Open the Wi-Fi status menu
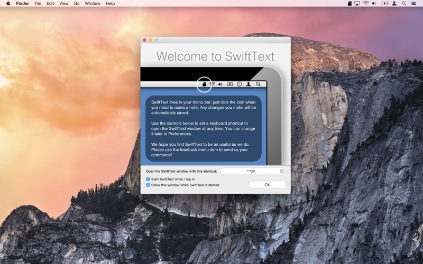The image size is (423, 264). click(x=366, y=4)
